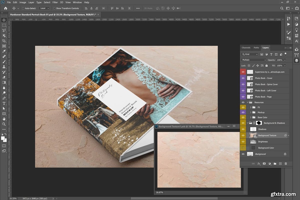Screen dimensions: 300x200
Task: Open the Filter menu
Action: pos(55,2)
